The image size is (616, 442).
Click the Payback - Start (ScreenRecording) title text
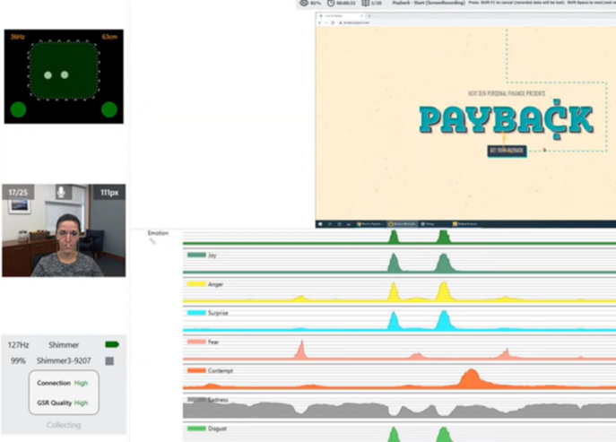tap(429, 3)
